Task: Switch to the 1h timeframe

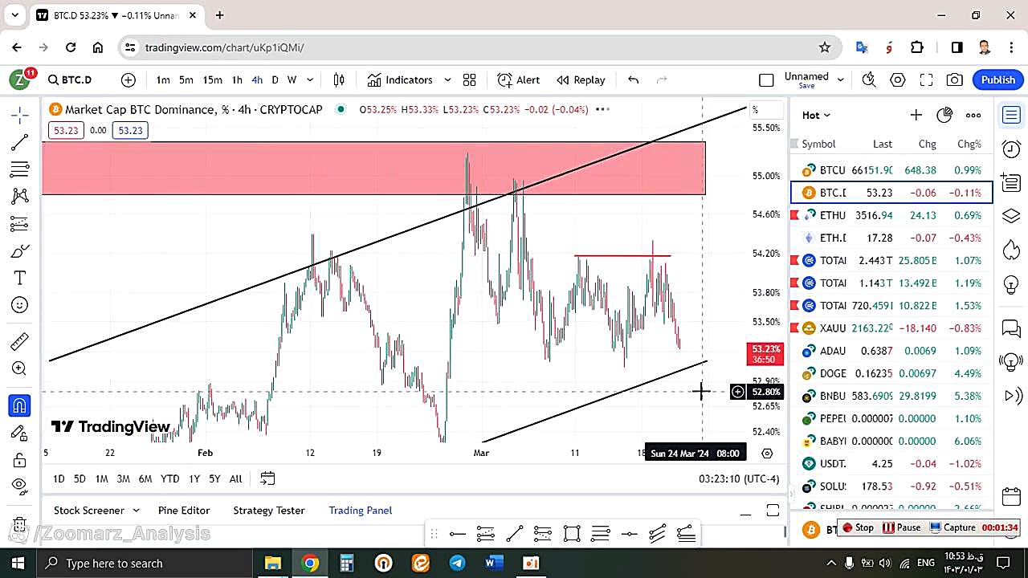Action: pyautogui.click(x=237, y=79)
